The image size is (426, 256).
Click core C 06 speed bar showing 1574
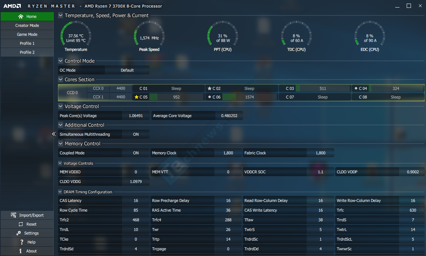(250, 97)
